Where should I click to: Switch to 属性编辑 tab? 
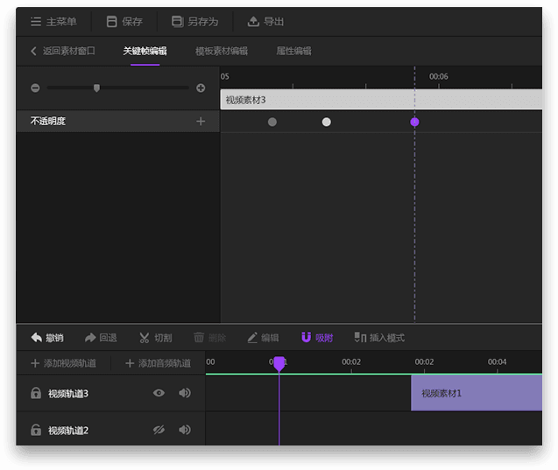293,52
